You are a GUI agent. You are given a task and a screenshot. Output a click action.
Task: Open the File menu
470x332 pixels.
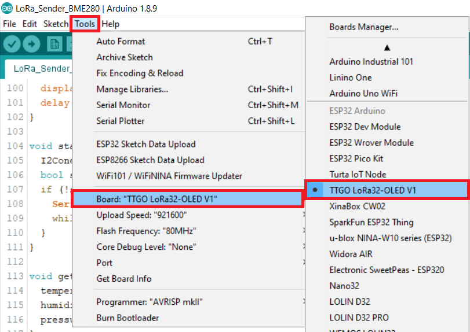pos(9,24)
